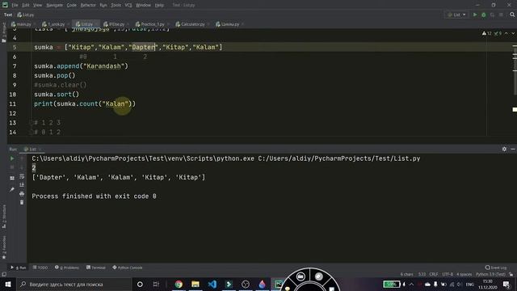The height and width of the screenshot is (291, 517).
Task: Open the Python Console tool window
Action: pyautogui.click(x=128, y=268)
